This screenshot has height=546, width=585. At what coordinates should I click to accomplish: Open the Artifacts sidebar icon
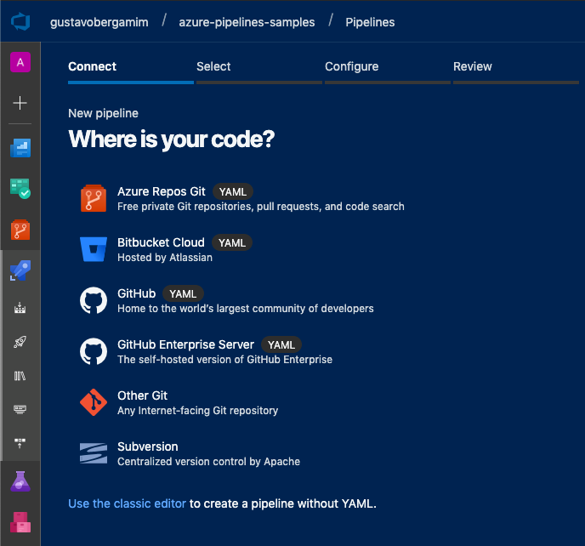pos(20,522)
